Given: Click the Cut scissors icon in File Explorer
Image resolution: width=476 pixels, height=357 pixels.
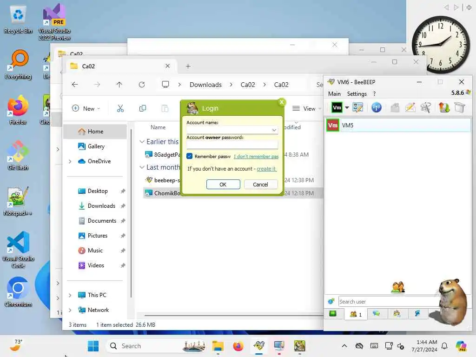Looking at the screenshot, I should [x=120, y=108].
